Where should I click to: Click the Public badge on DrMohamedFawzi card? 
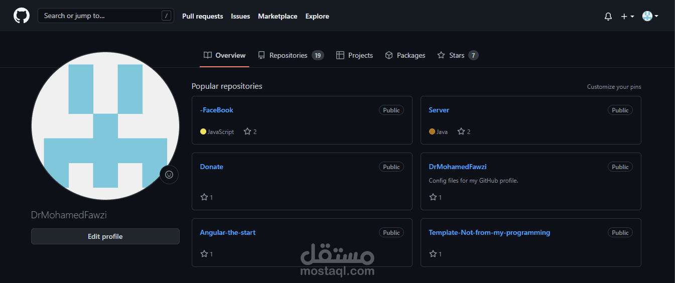pyautogui.click(x=620, y=167)
